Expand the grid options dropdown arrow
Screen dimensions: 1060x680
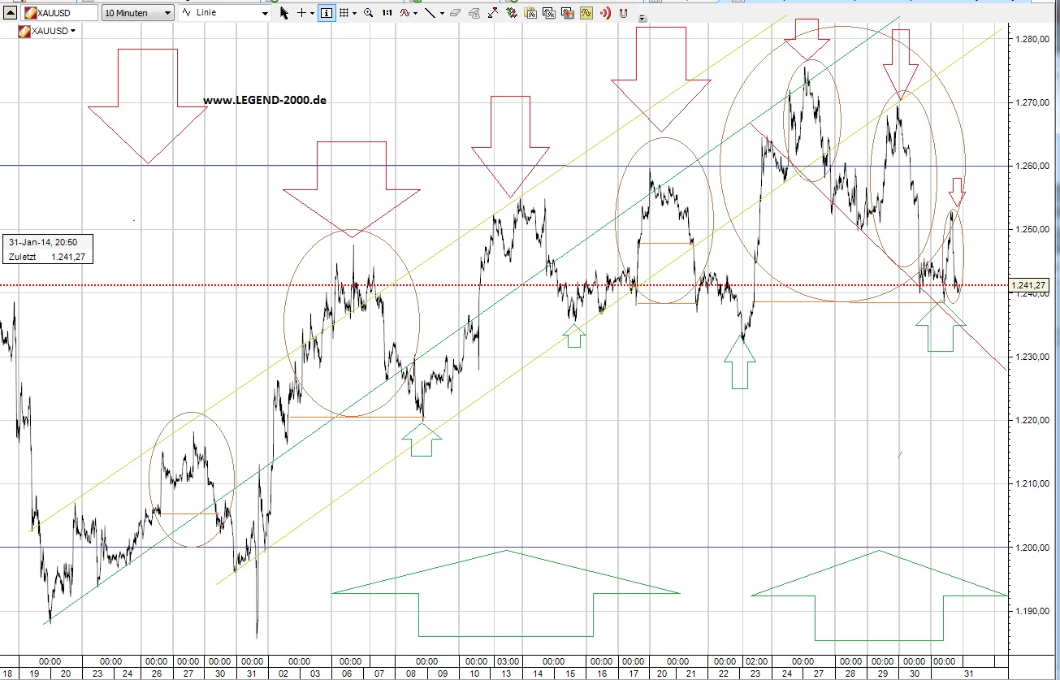[354, 14]
